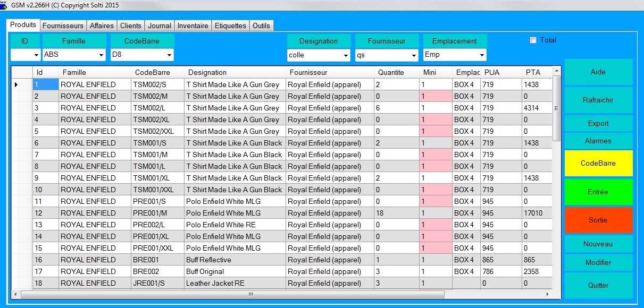Select the row for Buff Reflective
Viewport: 644px width, 308px height.
click(213, 260)
